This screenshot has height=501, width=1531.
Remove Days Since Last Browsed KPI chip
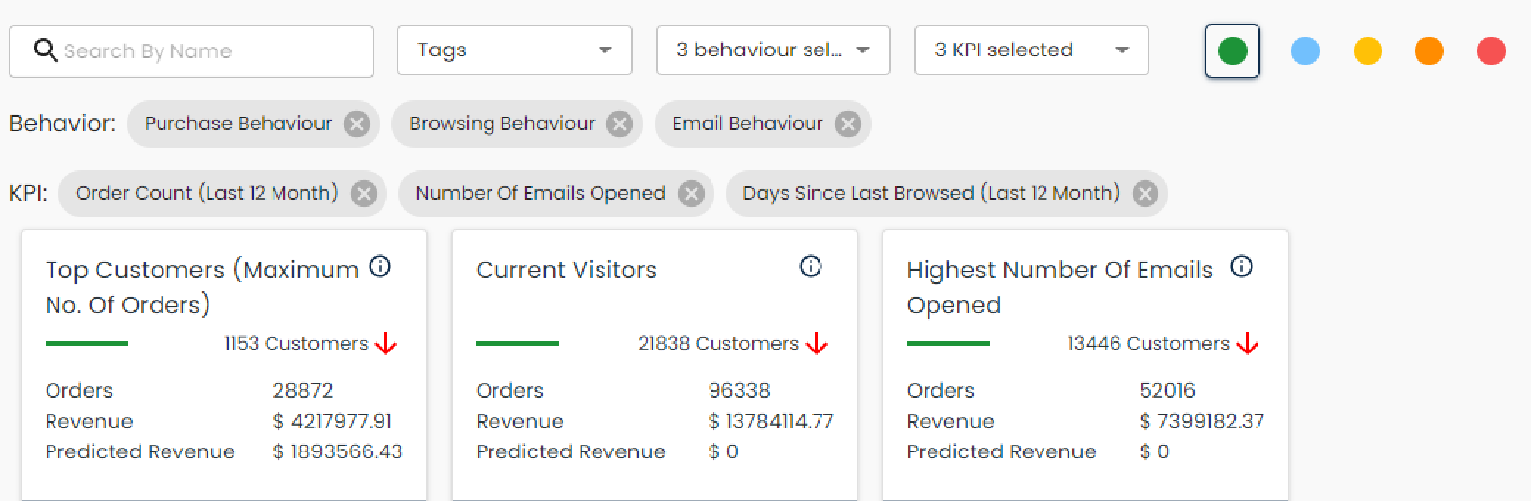click(1145, 194)
